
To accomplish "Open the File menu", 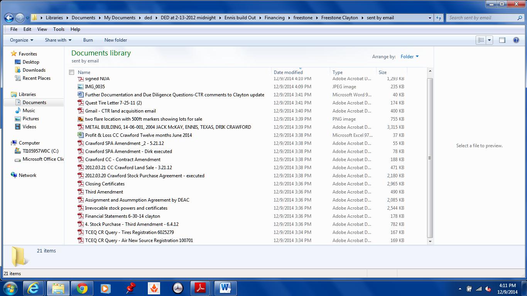I will point(14,29).
